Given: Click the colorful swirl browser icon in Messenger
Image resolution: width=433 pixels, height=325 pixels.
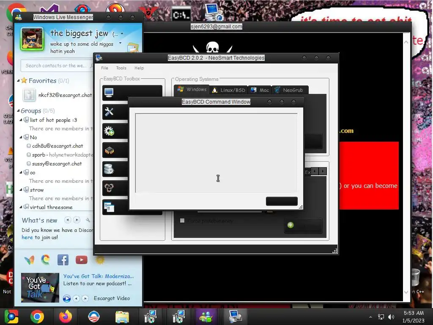Looking at the screenshot, I should pos(46,259).
